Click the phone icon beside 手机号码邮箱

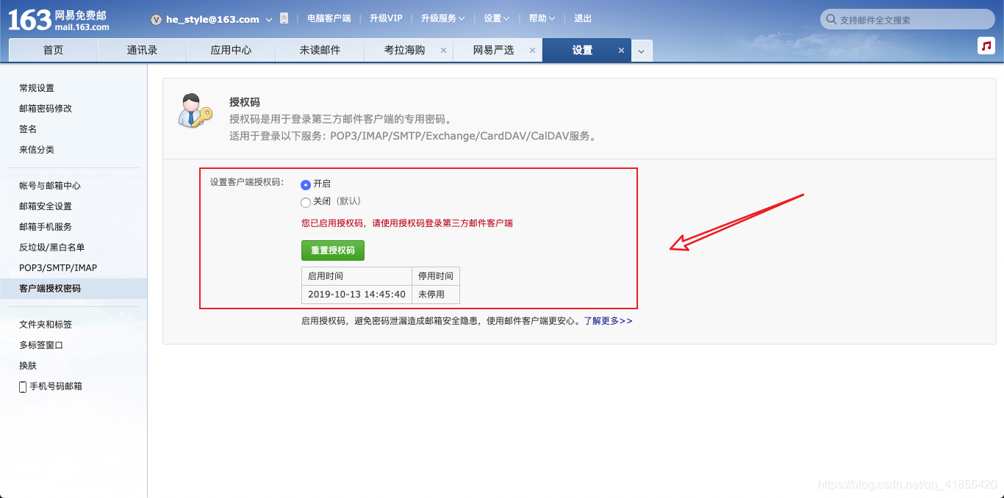(x=23, y=386)
